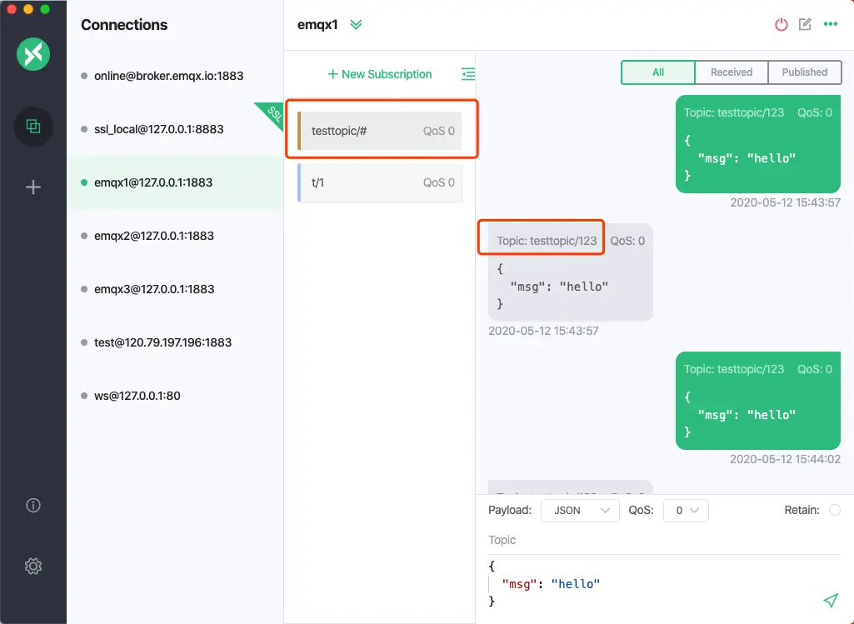Click the Topic input field

click(x=663, y=540)
